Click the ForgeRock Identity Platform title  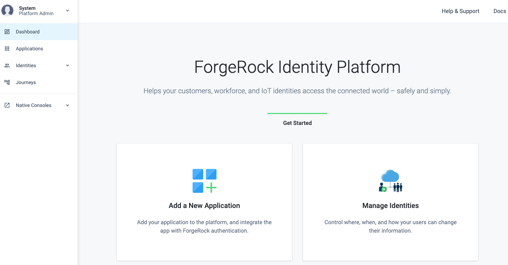pos(297,67)
